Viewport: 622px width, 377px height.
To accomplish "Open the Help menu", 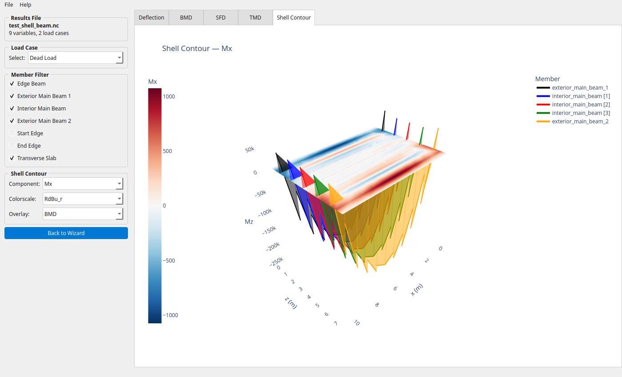I will 25,4.
